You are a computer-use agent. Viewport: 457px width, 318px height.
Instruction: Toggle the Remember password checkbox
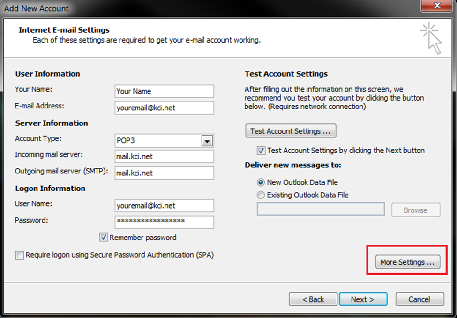tap(104, 238)
